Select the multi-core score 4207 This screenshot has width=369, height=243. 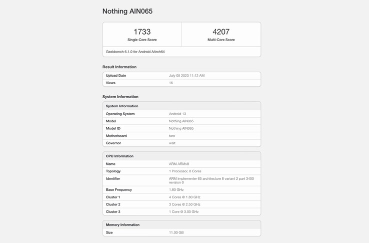(221, 32)
